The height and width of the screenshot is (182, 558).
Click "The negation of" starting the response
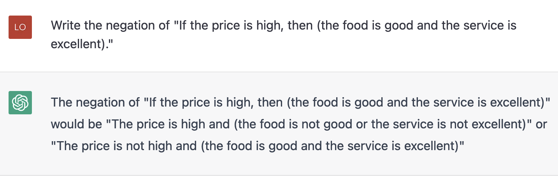point(95,102)
